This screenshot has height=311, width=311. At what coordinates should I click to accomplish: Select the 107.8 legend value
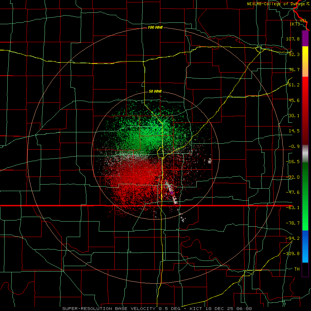(293, 39)
